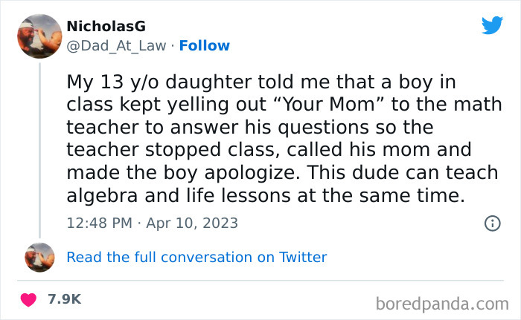521x320 pixels.
Task: Open the Twitter info circle icon
Action: click(x=492, y=222)
